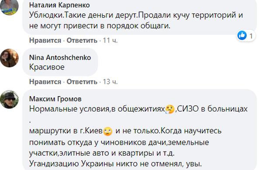Click the thinking face emoji after общежитиях
Screen dimensions: 262x170
(x=170, y=109)
